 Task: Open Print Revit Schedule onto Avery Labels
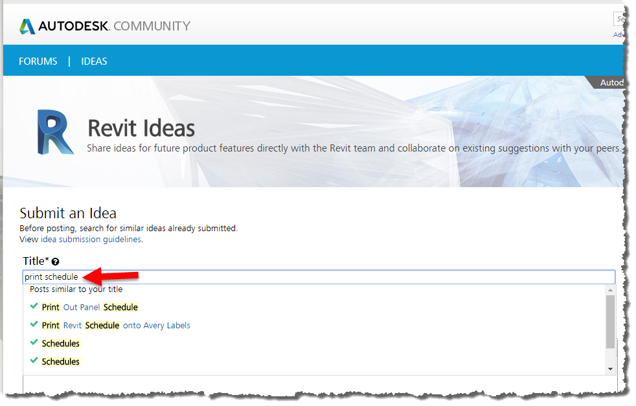(116, 326)
